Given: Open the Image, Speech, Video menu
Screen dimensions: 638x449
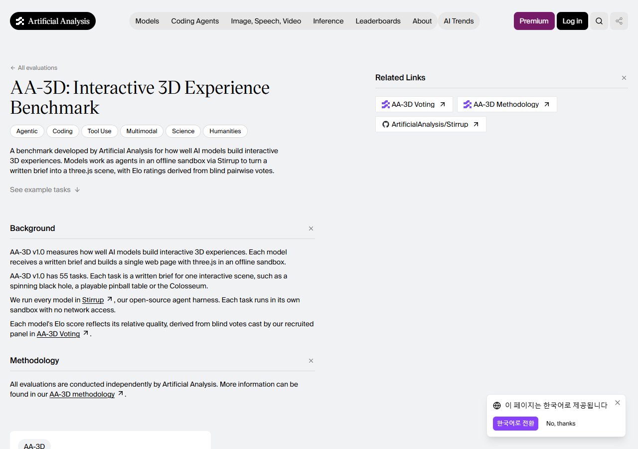Looking at the screenshot, I should point(266,21).
